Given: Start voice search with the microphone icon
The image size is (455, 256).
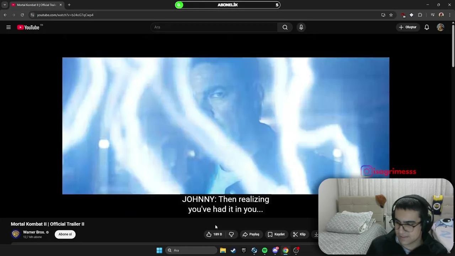Looking at the screenshot, I should (301, 27).
